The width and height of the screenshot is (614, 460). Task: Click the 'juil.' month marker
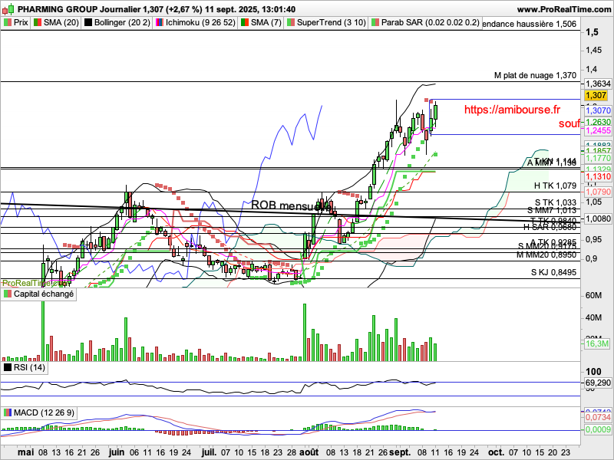click(x=209, y=452)
